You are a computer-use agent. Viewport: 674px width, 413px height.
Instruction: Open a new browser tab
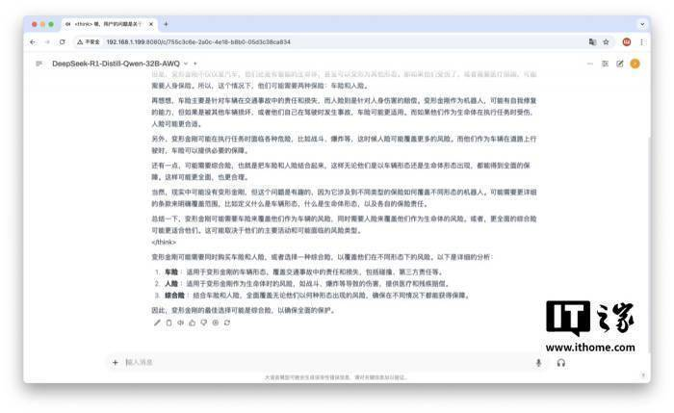(x=166, y=24)
